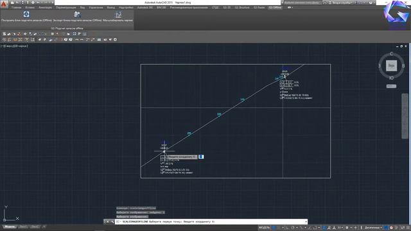Viewport: 411px width, 231px height.
Task: Click Построить блок подсчета запасов (Offline) icon
Action: (26, 14)
